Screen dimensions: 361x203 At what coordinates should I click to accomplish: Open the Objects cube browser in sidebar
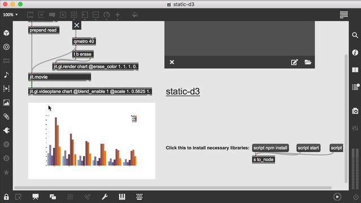[6, 33]
